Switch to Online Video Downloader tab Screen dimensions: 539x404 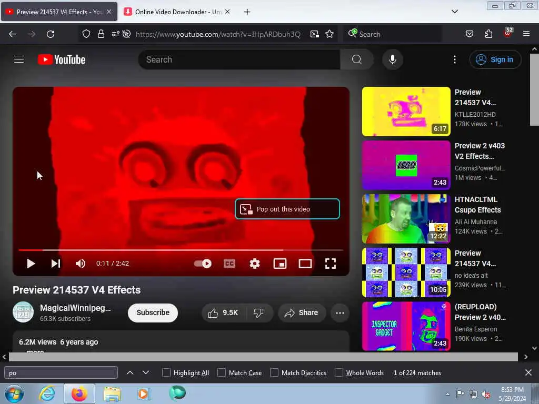[x=177, y=12]
